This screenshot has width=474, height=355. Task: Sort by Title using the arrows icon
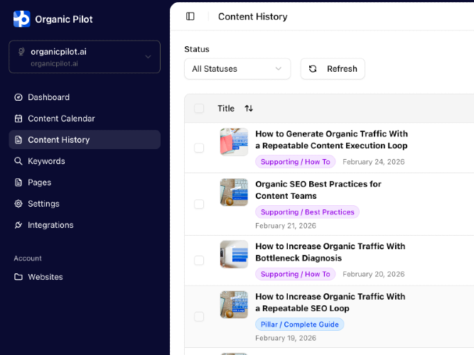[x=249, y=109]
